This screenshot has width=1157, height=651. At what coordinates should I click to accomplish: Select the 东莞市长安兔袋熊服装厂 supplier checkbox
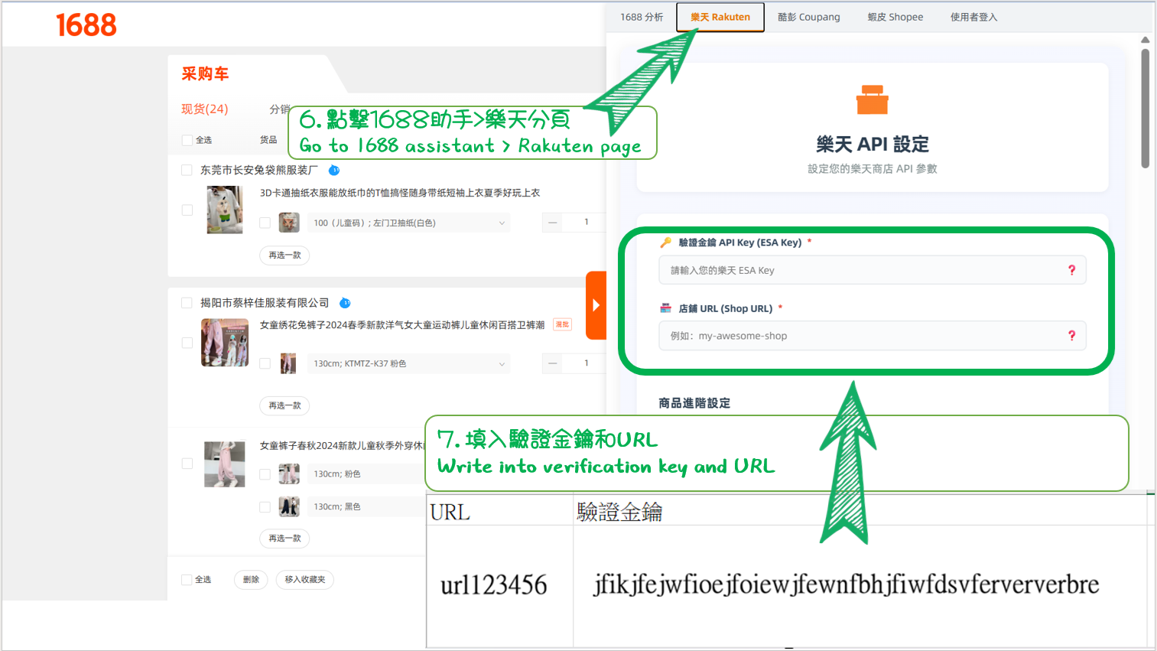[x=187, y=170]
